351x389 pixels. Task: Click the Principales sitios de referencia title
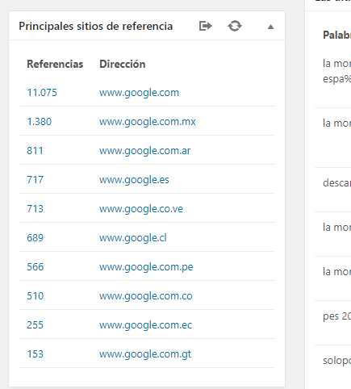point(96,26)
